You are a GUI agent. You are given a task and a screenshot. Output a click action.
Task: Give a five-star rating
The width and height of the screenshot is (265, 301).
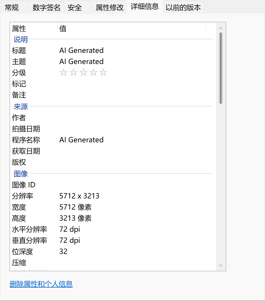coord(103,72)
